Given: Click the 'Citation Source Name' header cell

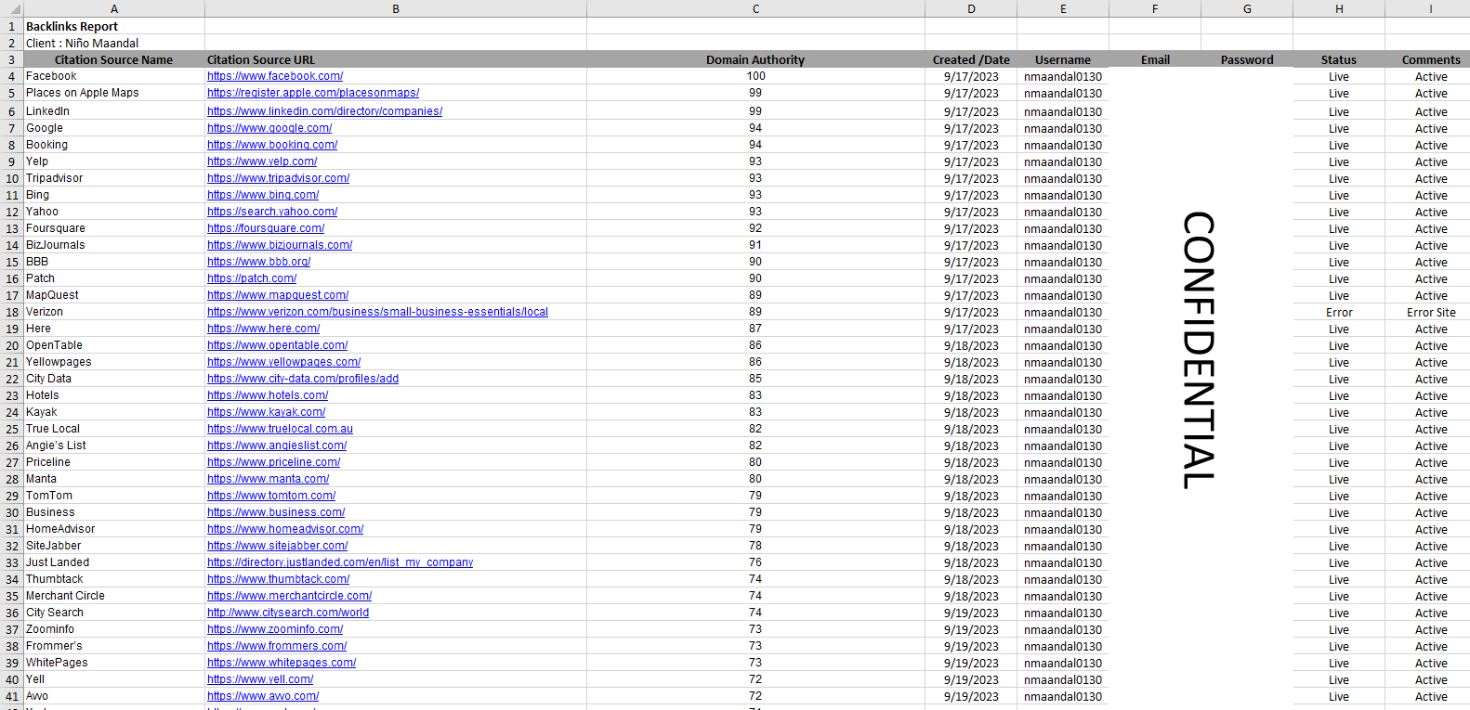Looking at the screenshot, I should tap(113, 59).
